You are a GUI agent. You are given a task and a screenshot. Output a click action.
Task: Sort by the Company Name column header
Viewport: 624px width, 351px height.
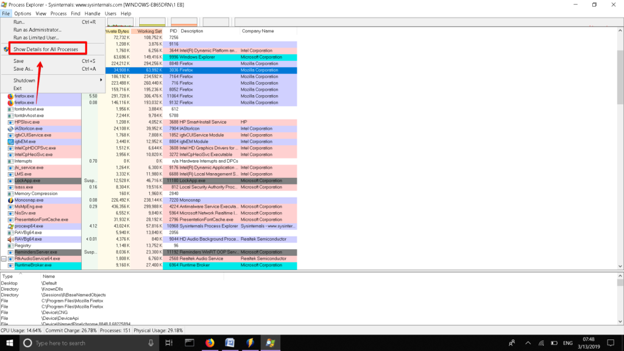(x=268, y=31)
